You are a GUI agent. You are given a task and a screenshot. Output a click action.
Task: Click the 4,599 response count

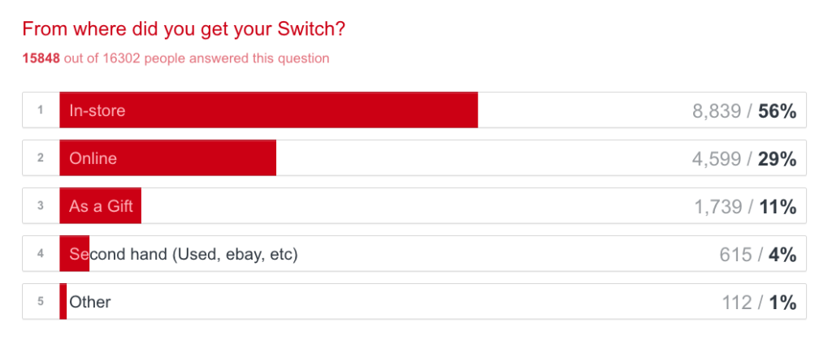(x=717, y=159)
